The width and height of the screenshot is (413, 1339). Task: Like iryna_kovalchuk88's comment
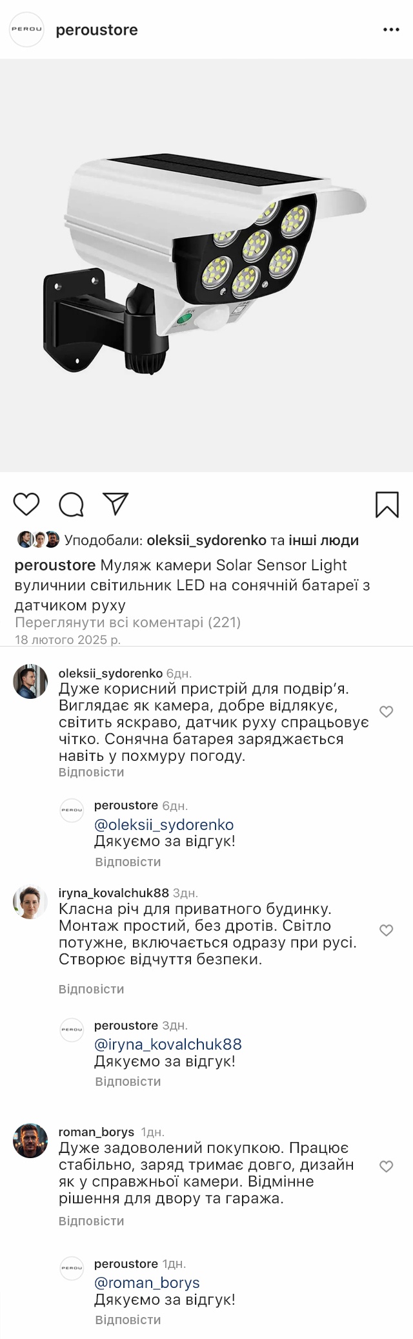(x=386, y=930)
